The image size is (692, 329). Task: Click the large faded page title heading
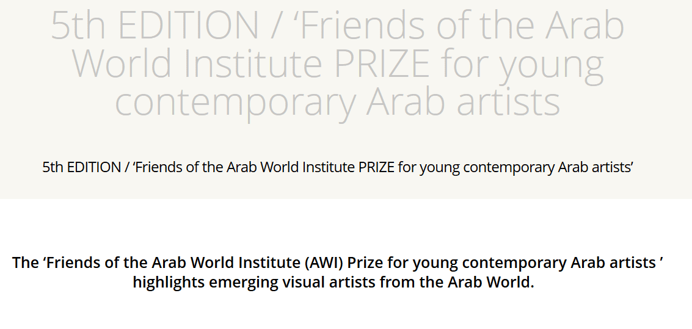point(337,63)
